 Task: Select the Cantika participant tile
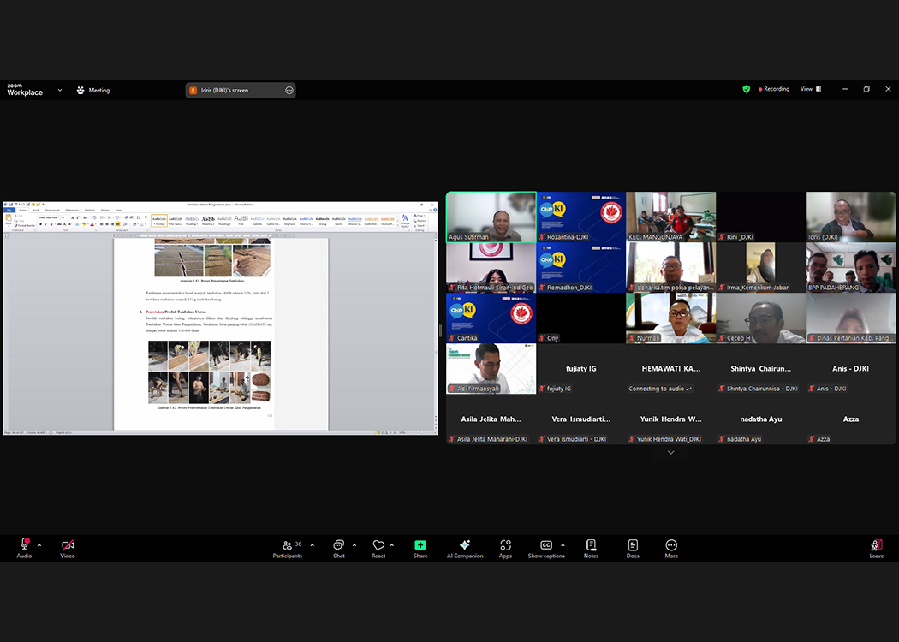pyautogui.click(x=491, y=318)
